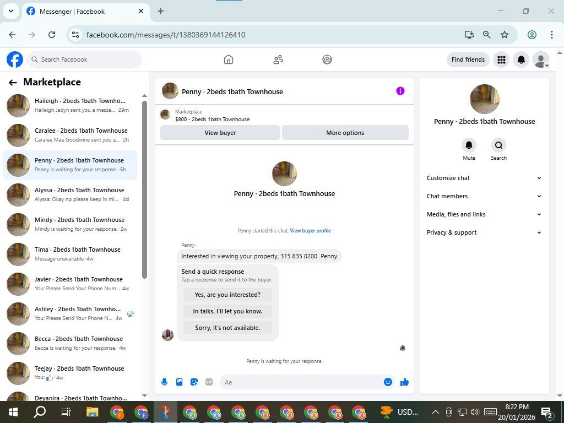The width and height of the screenshot is (564, 423).
Task: Expand the Privacy & support section
Action: pyautogui.click(x=484, y=232)
